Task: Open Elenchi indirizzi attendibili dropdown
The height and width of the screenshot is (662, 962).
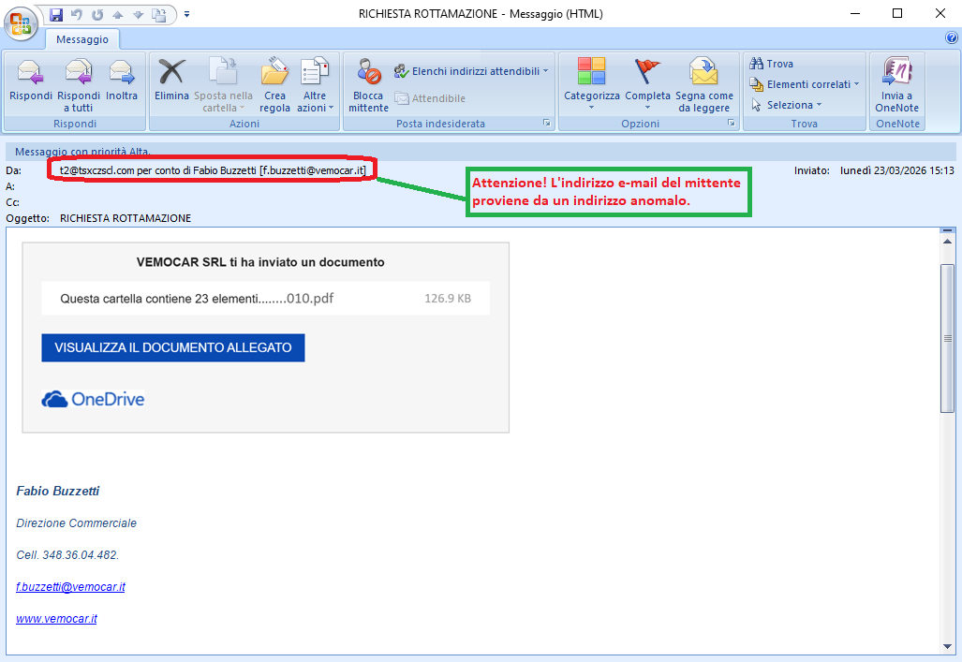Action: click(471, 72)
